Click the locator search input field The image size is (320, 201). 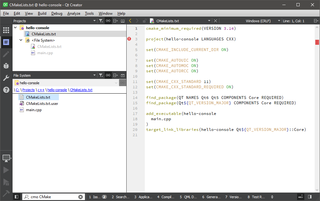coord(53,197)
